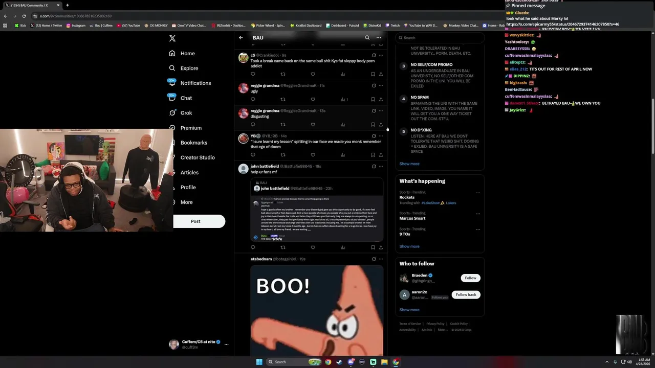Repost reggie grandma's 'disgusting' tweet
Image resolution: width=655 pixels, height=368 pixels.
point(283,124)
